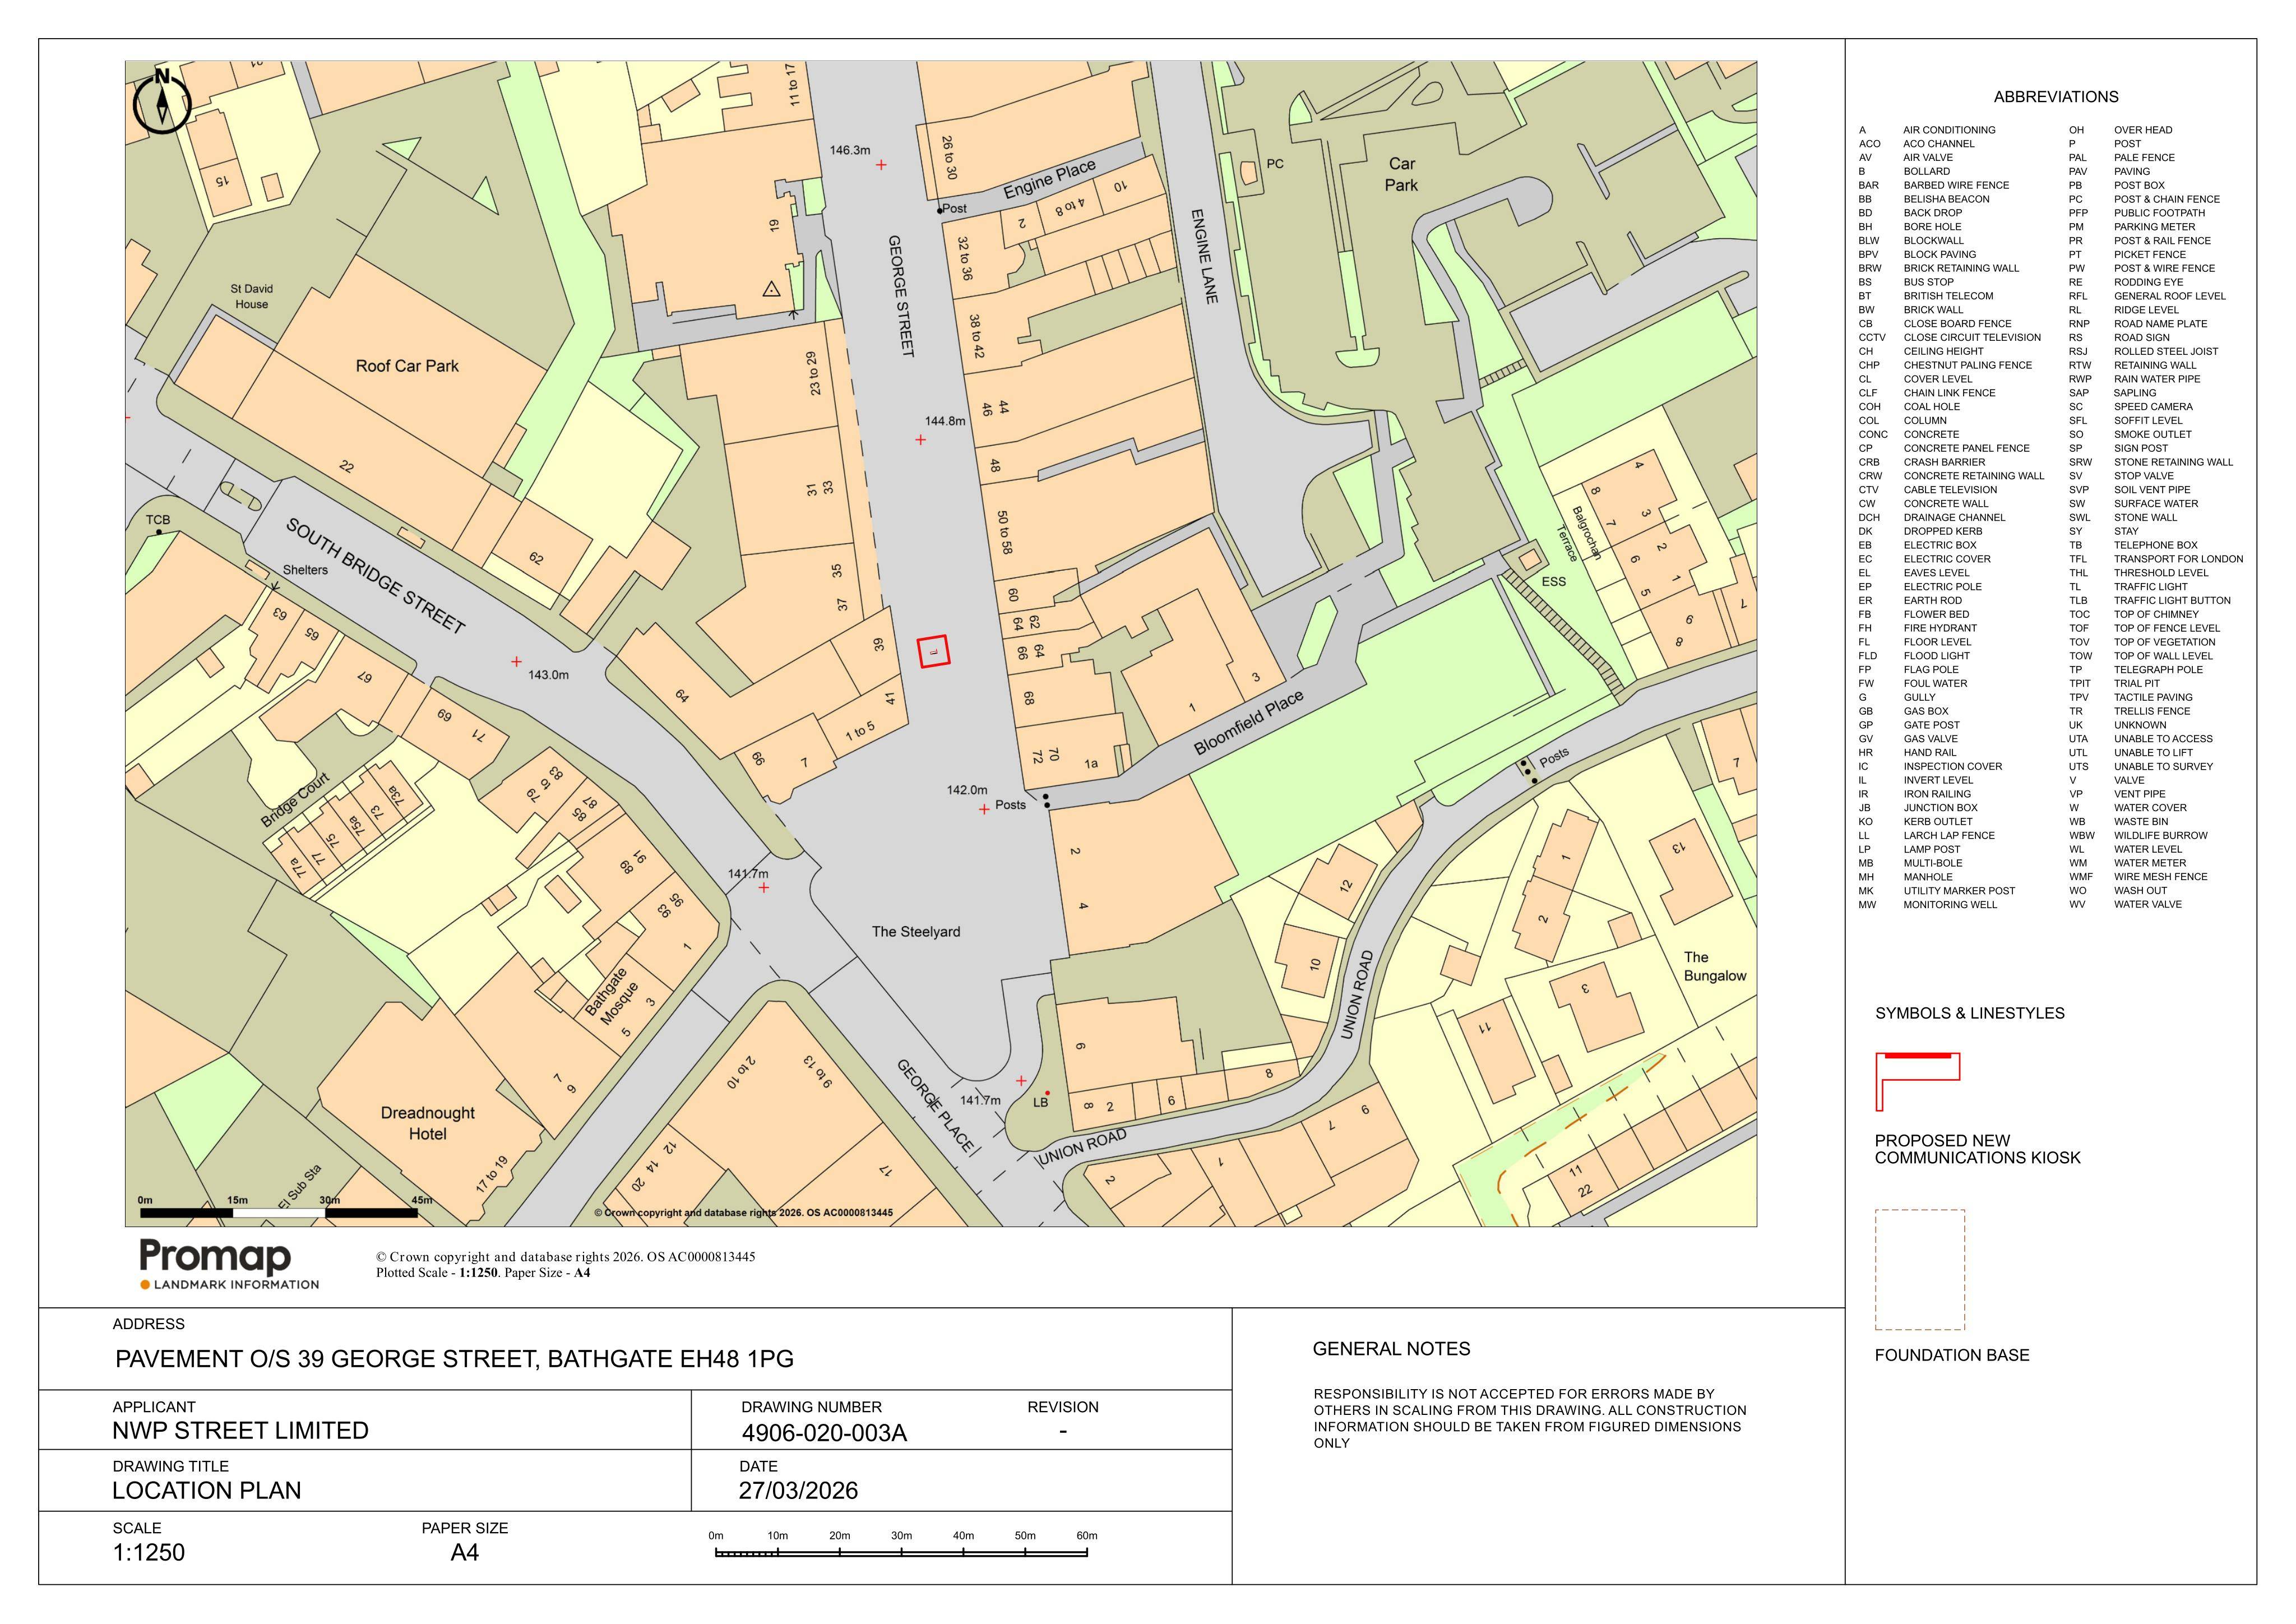Select The Bungalow label
Image resolution: width=2296 pixels, height=1624 pixels.
click(1715, 966)
